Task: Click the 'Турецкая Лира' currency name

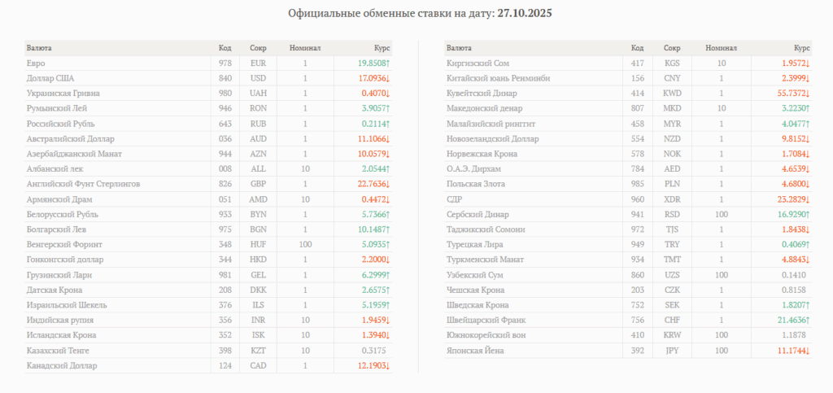Action: tap(474, 245)
